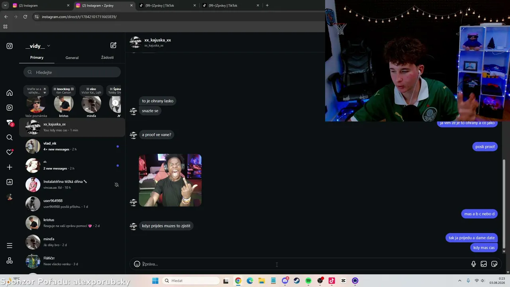This screenshot has width=510, height=287.
Task: Open Notifications heart icon
Action: tap(10, 152)
